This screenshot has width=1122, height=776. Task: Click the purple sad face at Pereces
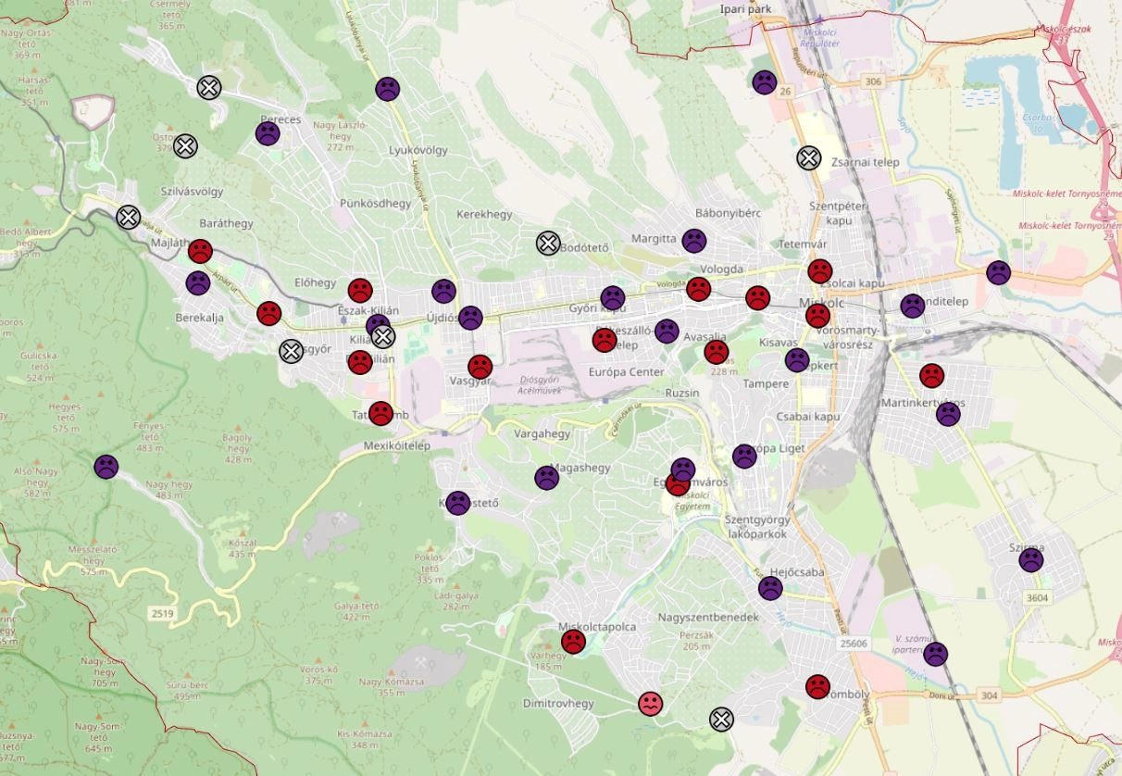click(x=268, y=133)
